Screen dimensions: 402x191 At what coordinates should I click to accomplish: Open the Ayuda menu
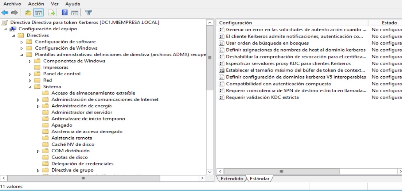pos(73,4)
